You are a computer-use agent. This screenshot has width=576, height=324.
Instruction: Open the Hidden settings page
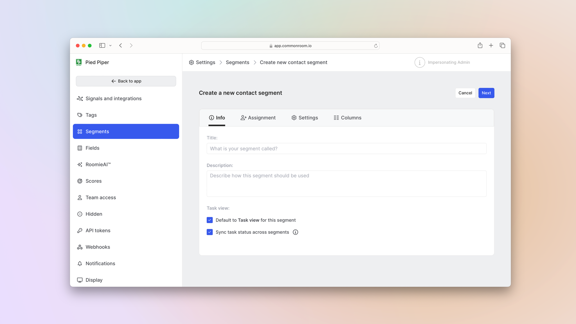pyautogui.click(x=126, y=214)
